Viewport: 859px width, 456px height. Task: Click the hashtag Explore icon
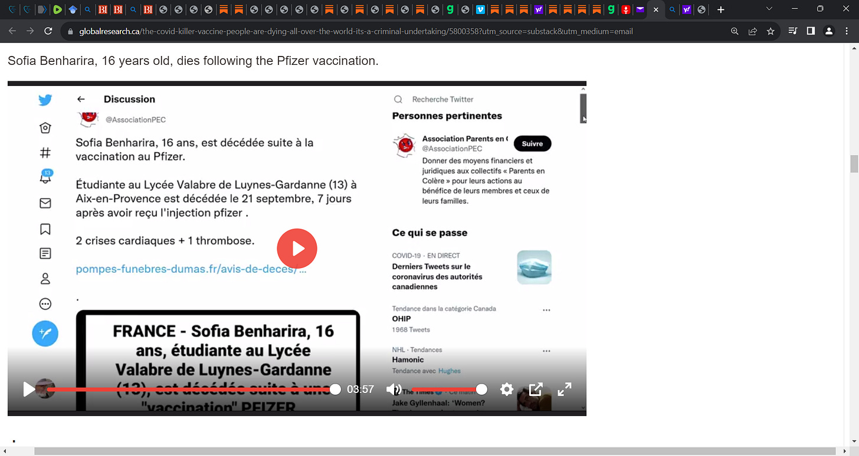45,153
